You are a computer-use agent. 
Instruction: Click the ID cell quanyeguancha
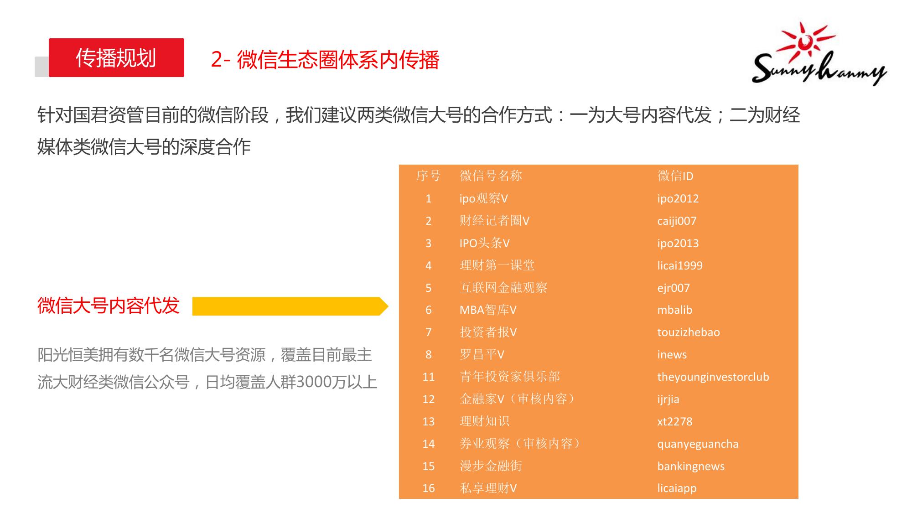click(698, 444)
